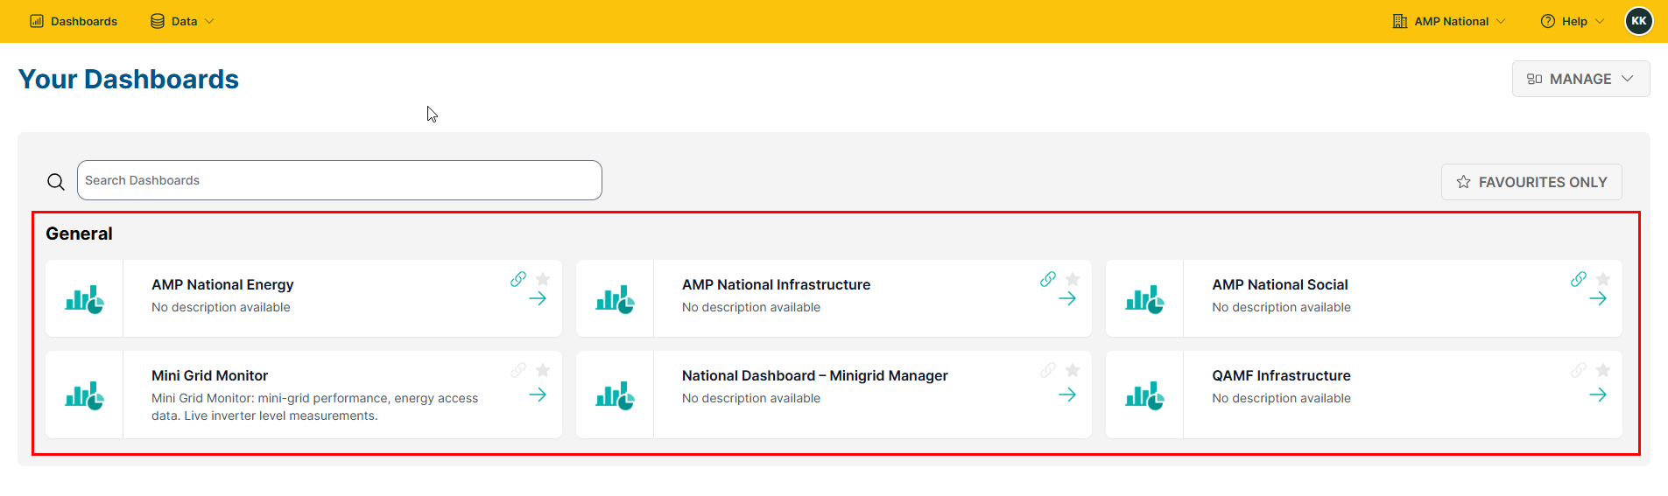The image size is (1668, 496).
Task: Open the Mini Grid Monitor title
Action: pyautogui.click(x=209, y=375)
